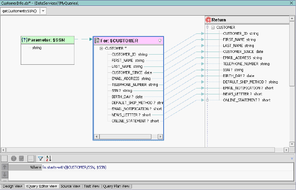Screen dimensions: 296x190
Task: Select NEWS_LETTTER ? short in For node
Action: (131, 115)
